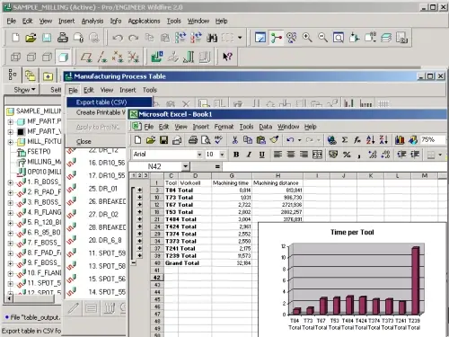Select row 42 header
This screenshot has width=449, height=337.
click(x=157, y=278)
